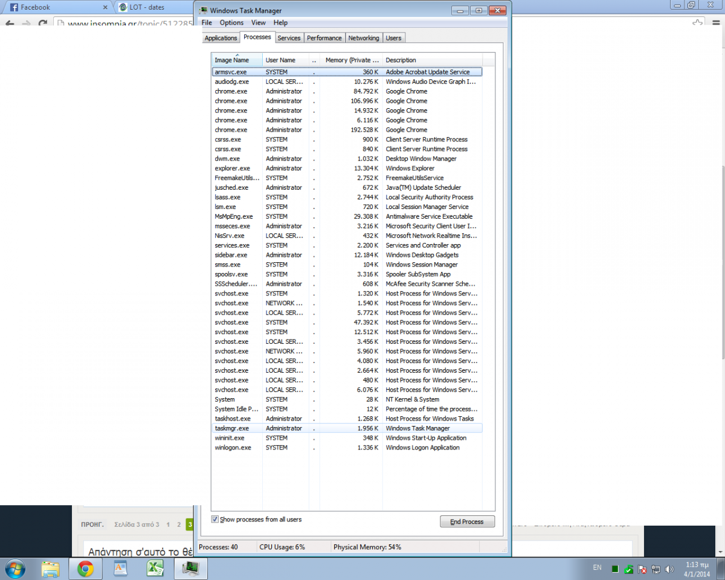
Task: Click Chrome's reload page icon
Action: coord(42,24)
